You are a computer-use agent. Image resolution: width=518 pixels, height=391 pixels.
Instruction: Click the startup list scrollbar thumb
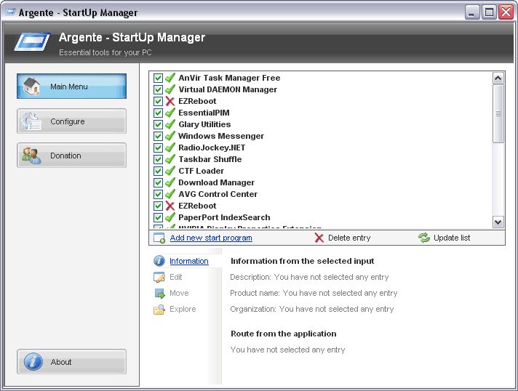click(498, 114)
